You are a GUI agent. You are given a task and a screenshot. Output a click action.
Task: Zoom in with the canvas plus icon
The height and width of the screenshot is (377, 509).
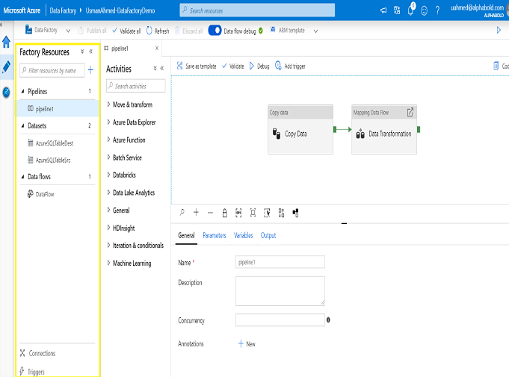(x=196, y=212)
